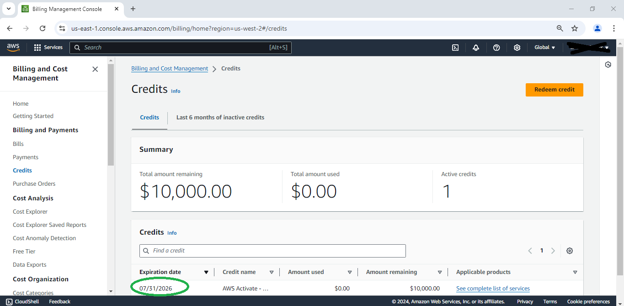Click the browser address bar URL
This screenshot has width=624, height=306.
179,28
